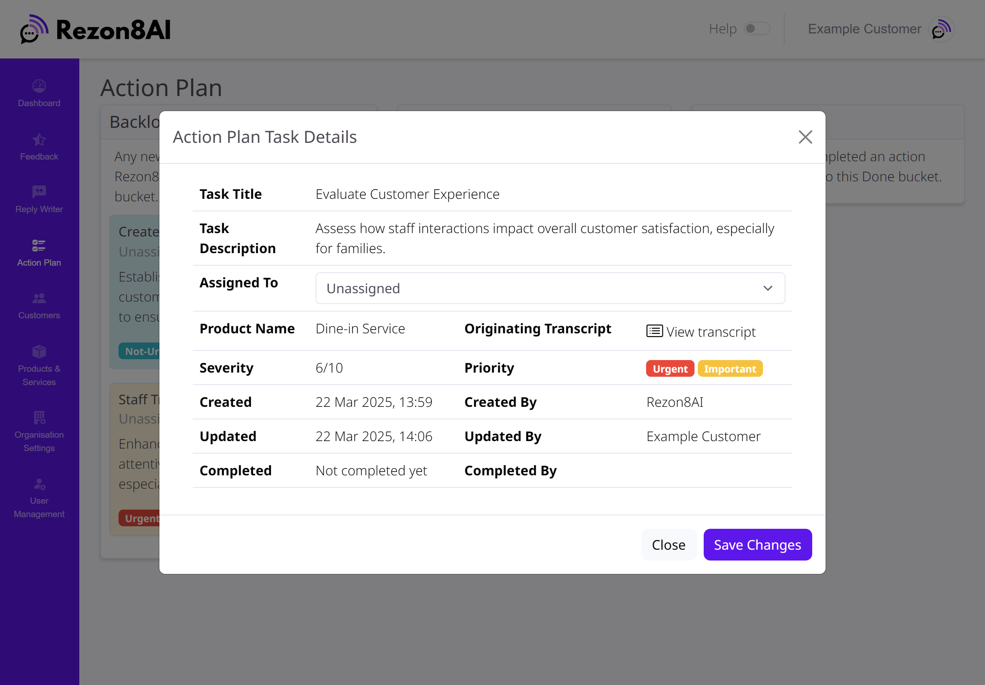Expand the Unassigned assignee selector
This screenshot has width=985, height=685.
tap(550, 288)
